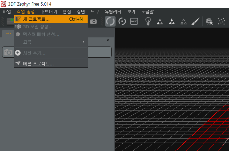This screenshot has width=229, height=151.
Task: Toggle the light bulb lighting icon
Action: tap(148, 21)
